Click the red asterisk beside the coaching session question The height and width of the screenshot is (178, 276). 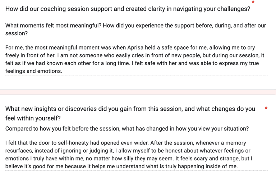coord(253,2)
